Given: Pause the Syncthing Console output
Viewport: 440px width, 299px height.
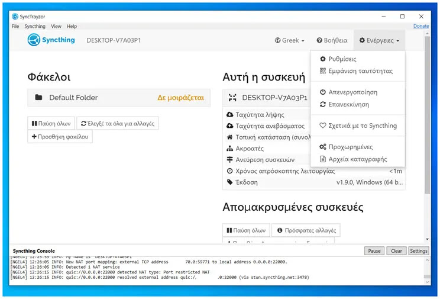Looking at the screenshot, I should (374, 250).
